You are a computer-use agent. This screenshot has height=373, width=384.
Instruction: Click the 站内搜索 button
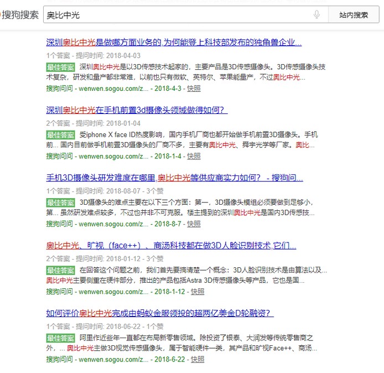click(x=354, y=15)
